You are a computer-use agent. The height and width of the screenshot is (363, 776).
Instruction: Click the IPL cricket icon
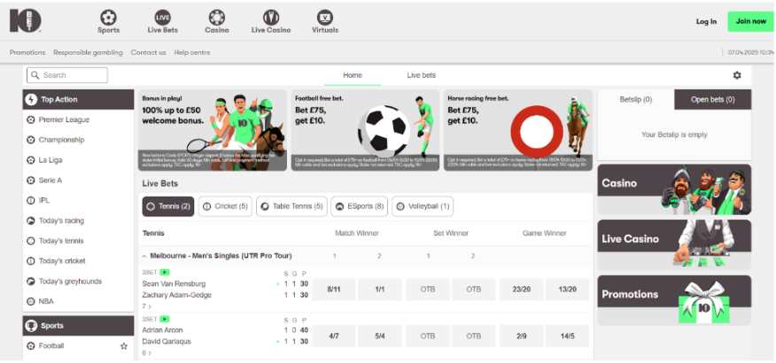click(x=31, y=201)
